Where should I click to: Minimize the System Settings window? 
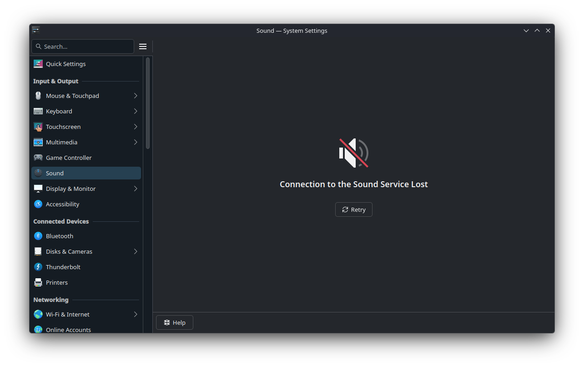coord(526,31)
